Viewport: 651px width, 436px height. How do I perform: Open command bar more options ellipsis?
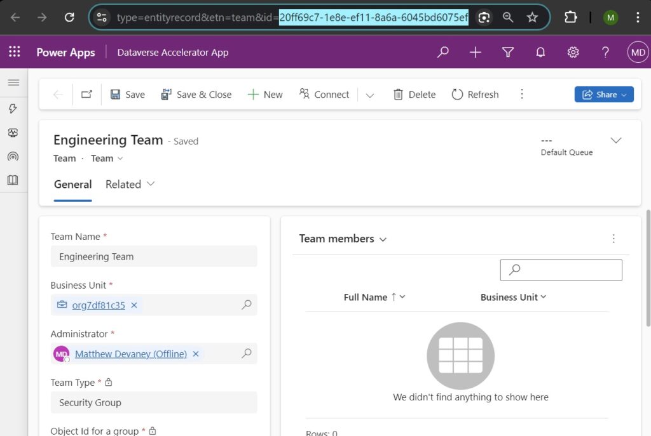pos(522,95)
